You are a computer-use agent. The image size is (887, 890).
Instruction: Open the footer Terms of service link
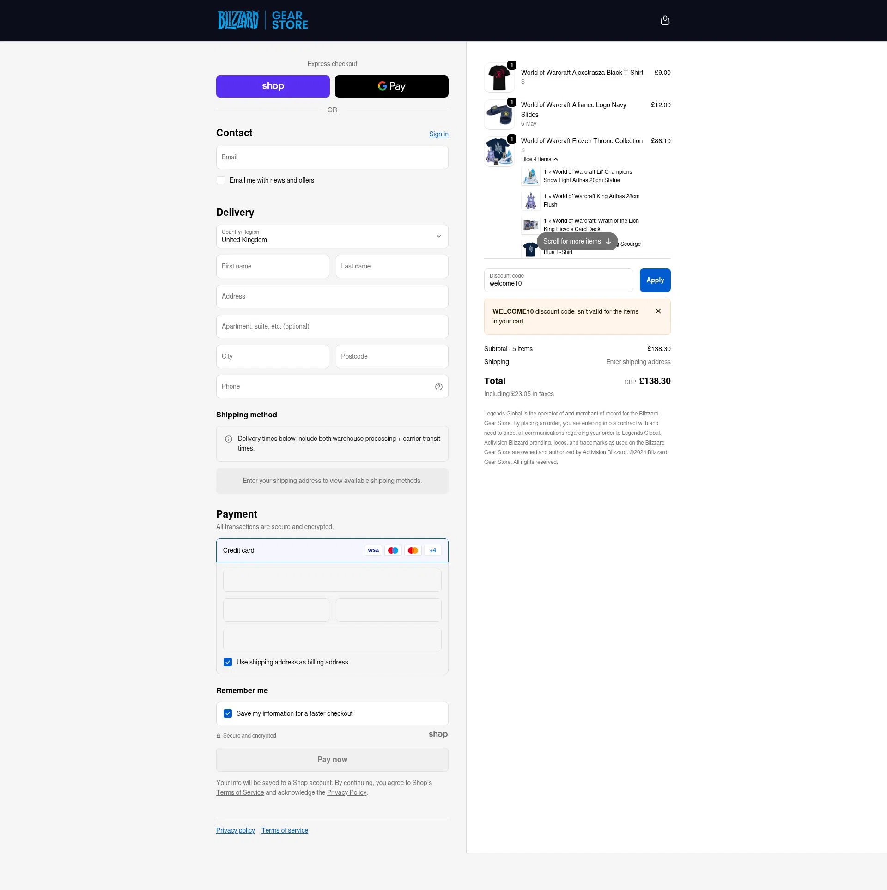point(285,830)
